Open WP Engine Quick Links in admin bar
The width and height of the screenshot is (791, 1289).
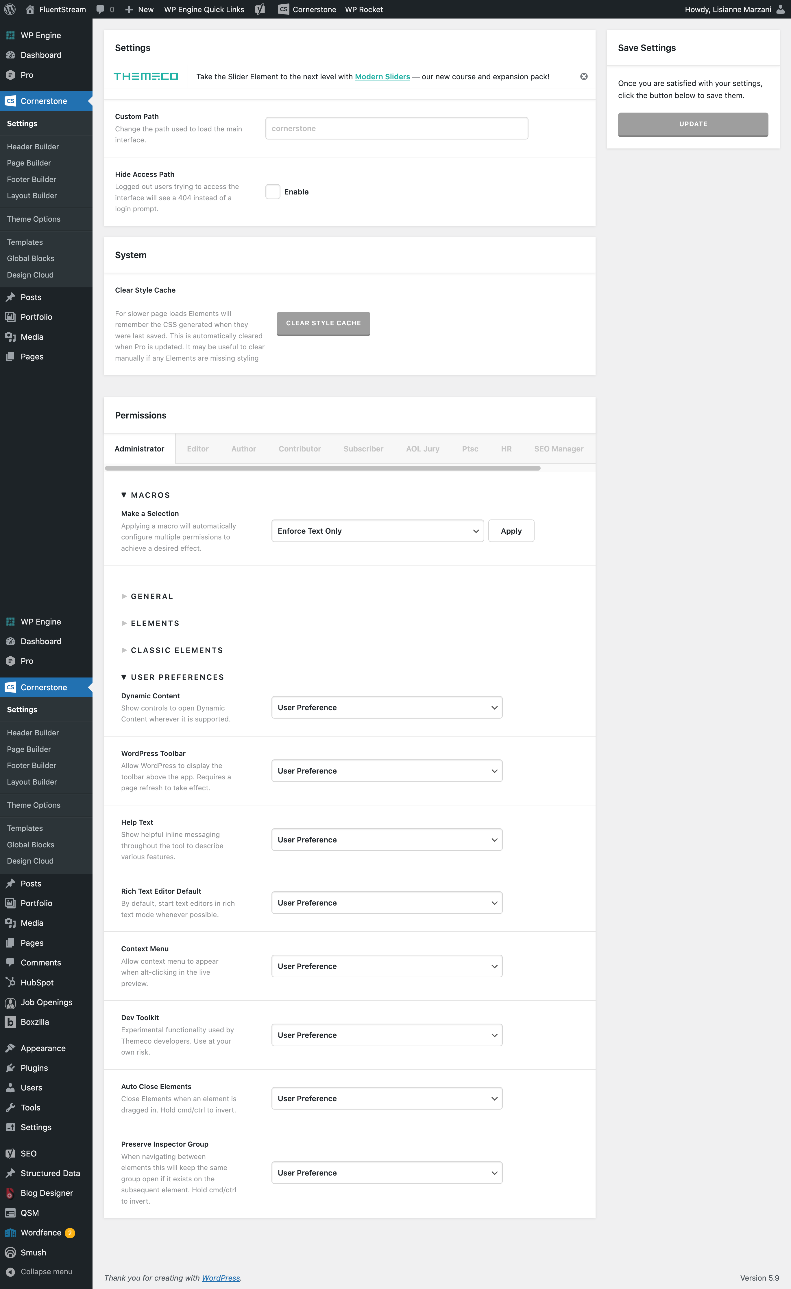(x=204, y=10)
